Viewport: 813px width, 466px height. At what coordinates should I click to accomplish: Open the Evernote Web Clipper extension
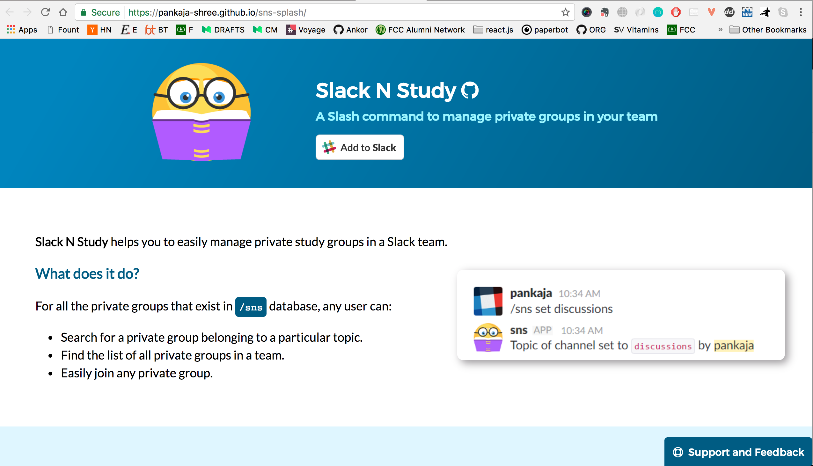click(604, 12)
